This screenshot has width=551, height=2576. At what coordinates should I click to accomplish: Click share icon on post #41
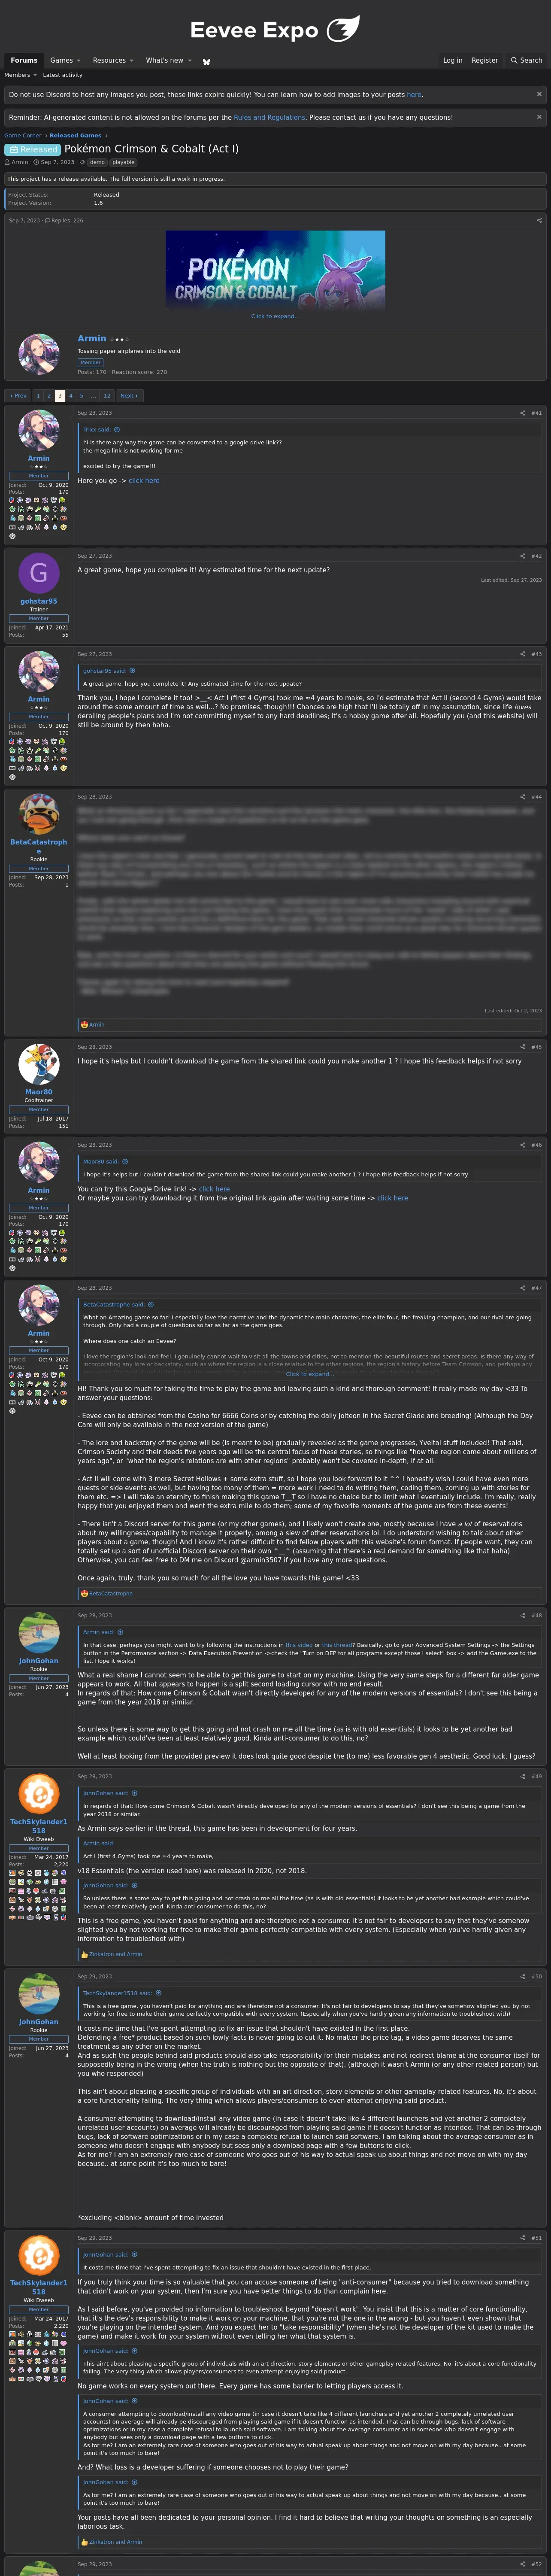point(522,413)
